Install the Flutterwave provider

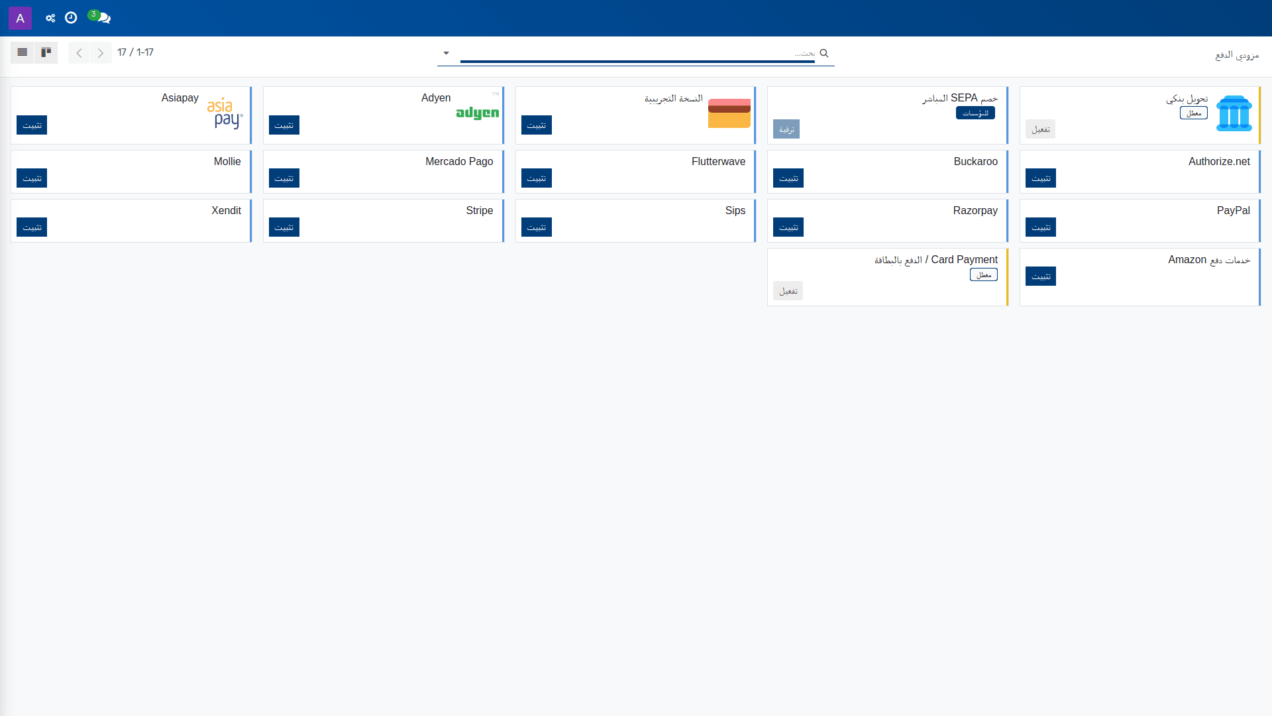pyautogui.click(x=537, y=178)
